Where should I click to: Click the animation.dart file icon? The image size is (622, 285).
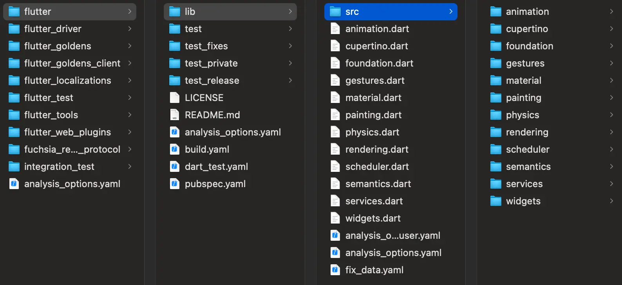tap(335, 29)
